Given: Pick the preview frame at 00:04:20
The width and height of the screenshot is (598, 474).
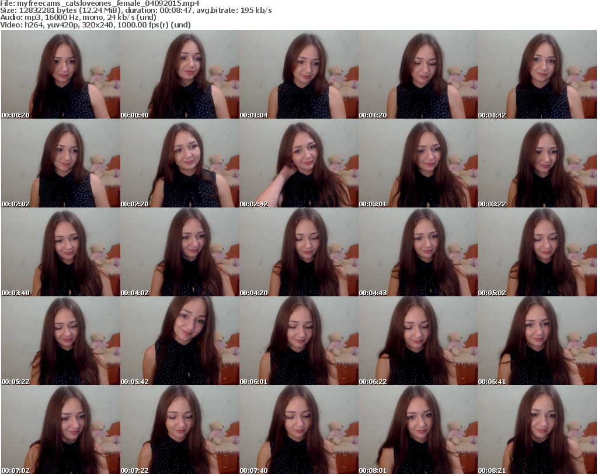Looking at the screenshot, I should (x=298, y=252).
